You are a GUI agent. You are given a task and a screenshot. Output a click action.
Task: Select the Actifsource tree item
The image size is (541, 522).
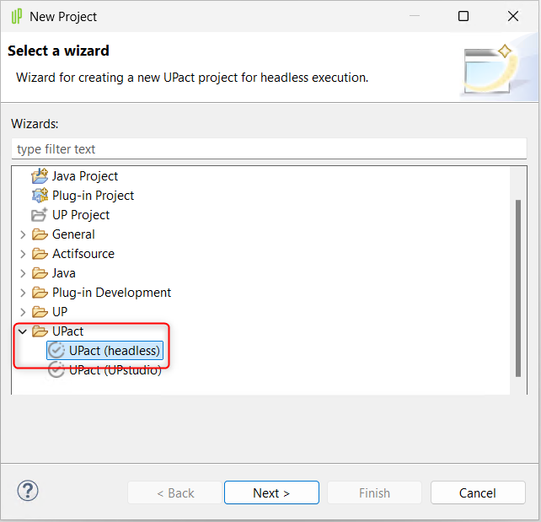pyautogui.click(x=83, y=254)
